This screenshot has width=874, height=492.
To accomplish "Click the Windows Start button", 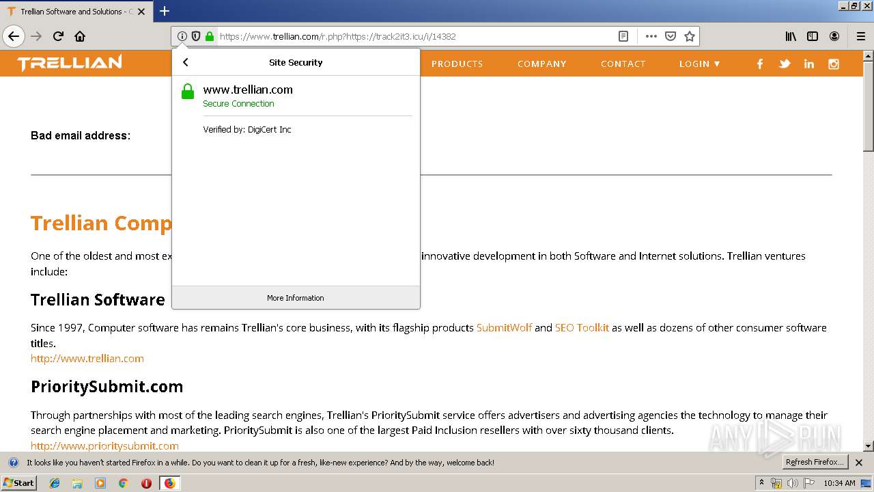I will click(x=18, y=483).
